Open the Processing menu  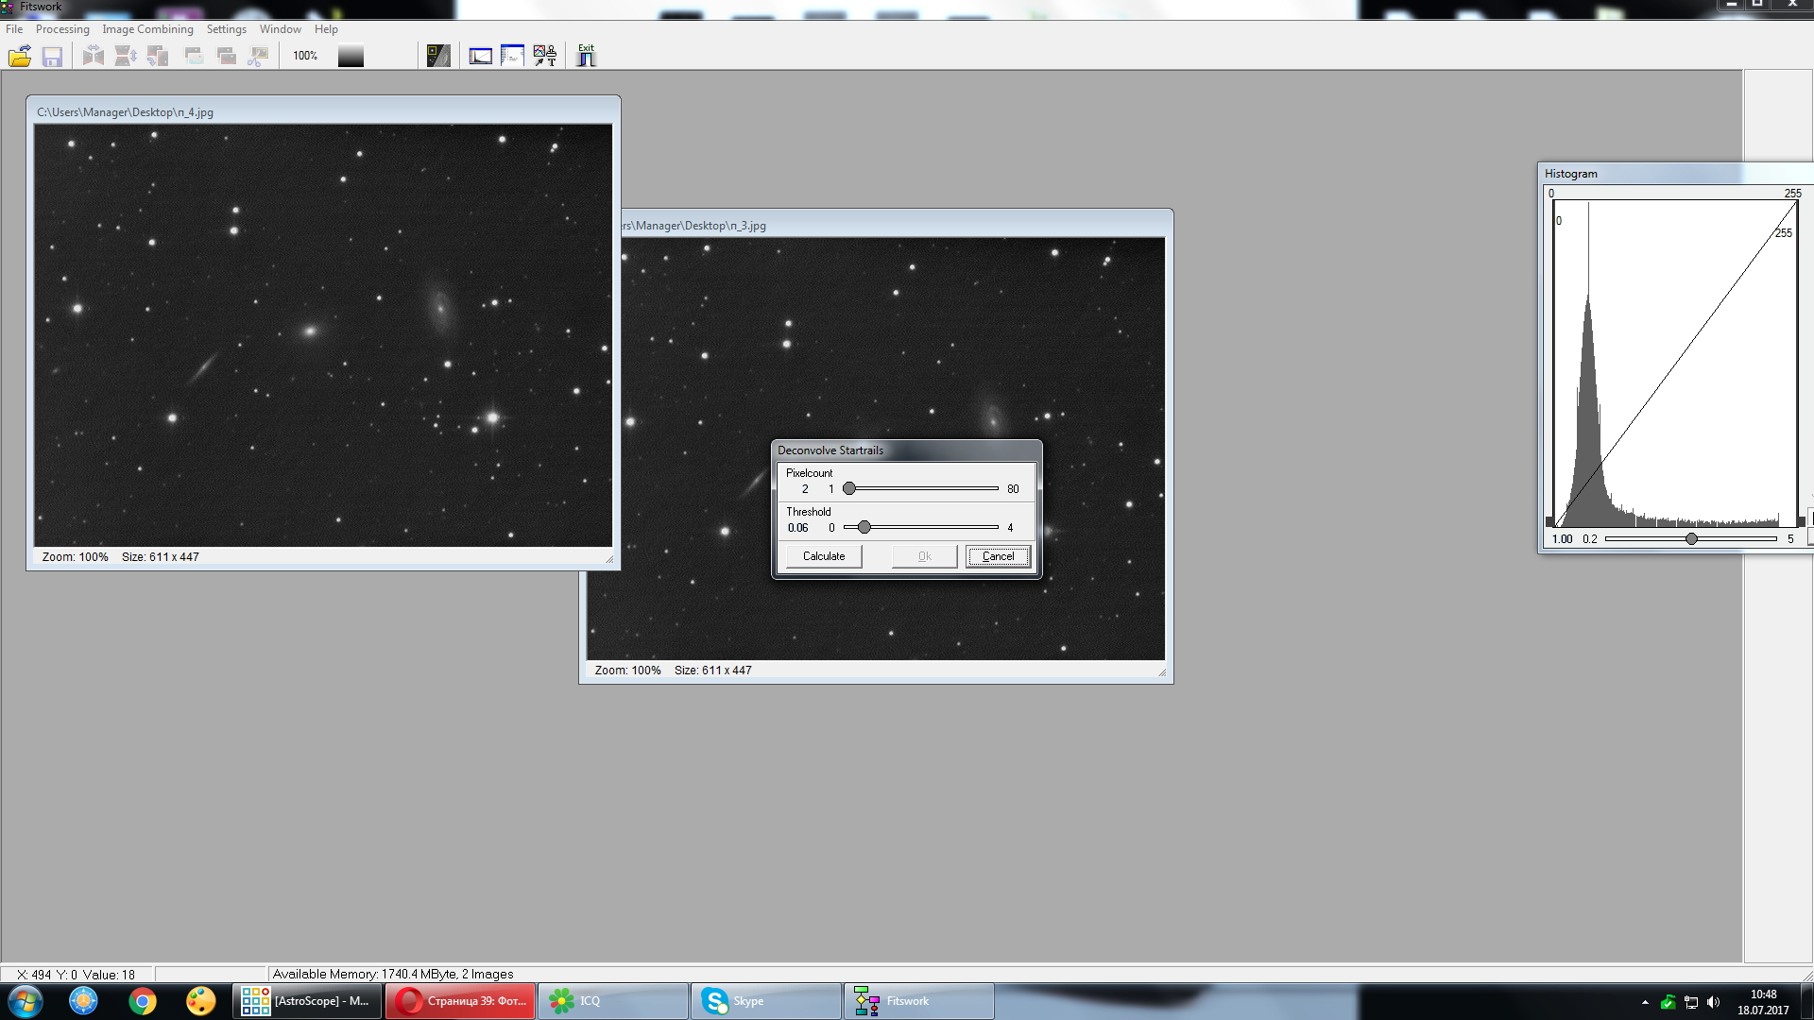click(62, 29)
